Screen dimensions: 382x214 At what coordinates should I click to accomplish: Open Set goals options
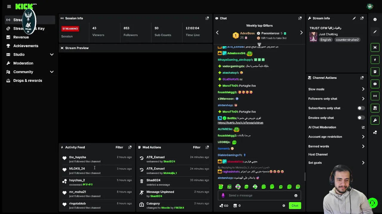(337, 163)
